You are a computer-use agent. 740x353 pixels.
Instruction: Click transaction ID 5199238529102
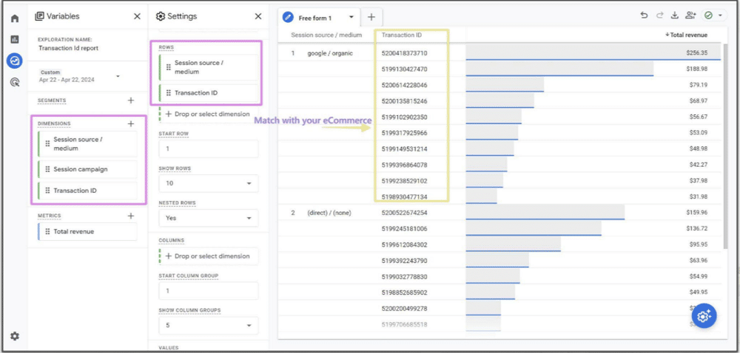[x=405, y=181]
